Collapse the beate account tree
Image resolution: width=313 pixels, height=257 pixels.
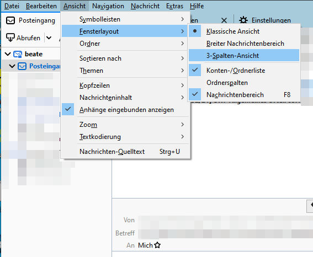[8, 54]
